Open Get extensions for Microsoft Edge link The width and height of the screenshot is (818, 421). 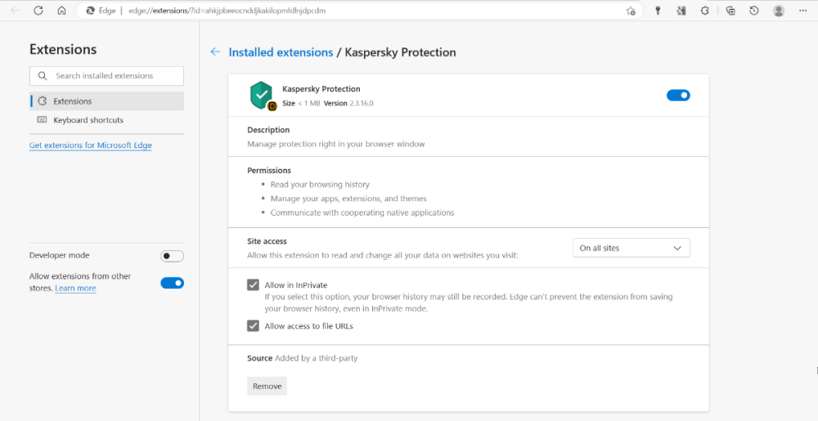click(90, 146)
